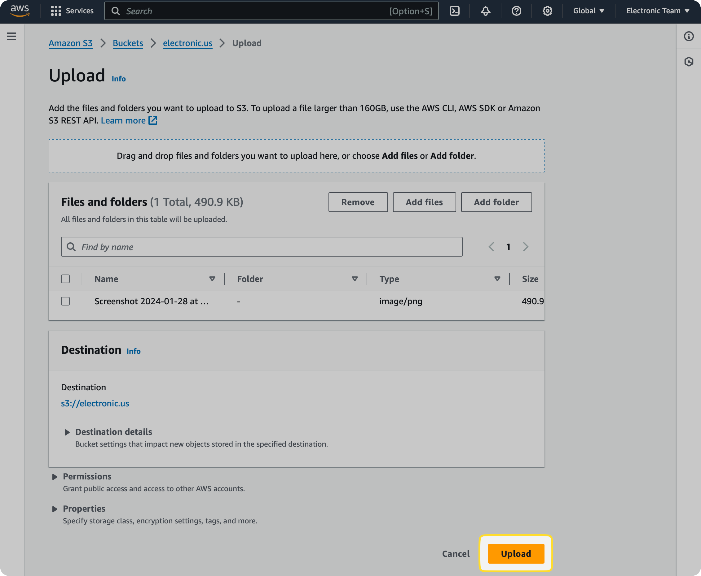Open the notifications bell
This screenshot has width=701, height=576.
click(x=485, y=11)
